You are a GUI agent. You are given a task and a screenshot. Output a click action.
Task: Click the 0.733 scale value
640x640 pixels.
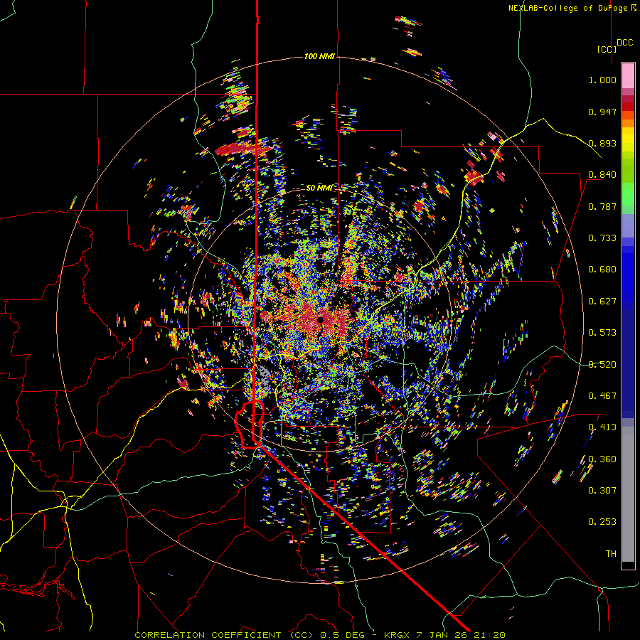tap(602, 238)
